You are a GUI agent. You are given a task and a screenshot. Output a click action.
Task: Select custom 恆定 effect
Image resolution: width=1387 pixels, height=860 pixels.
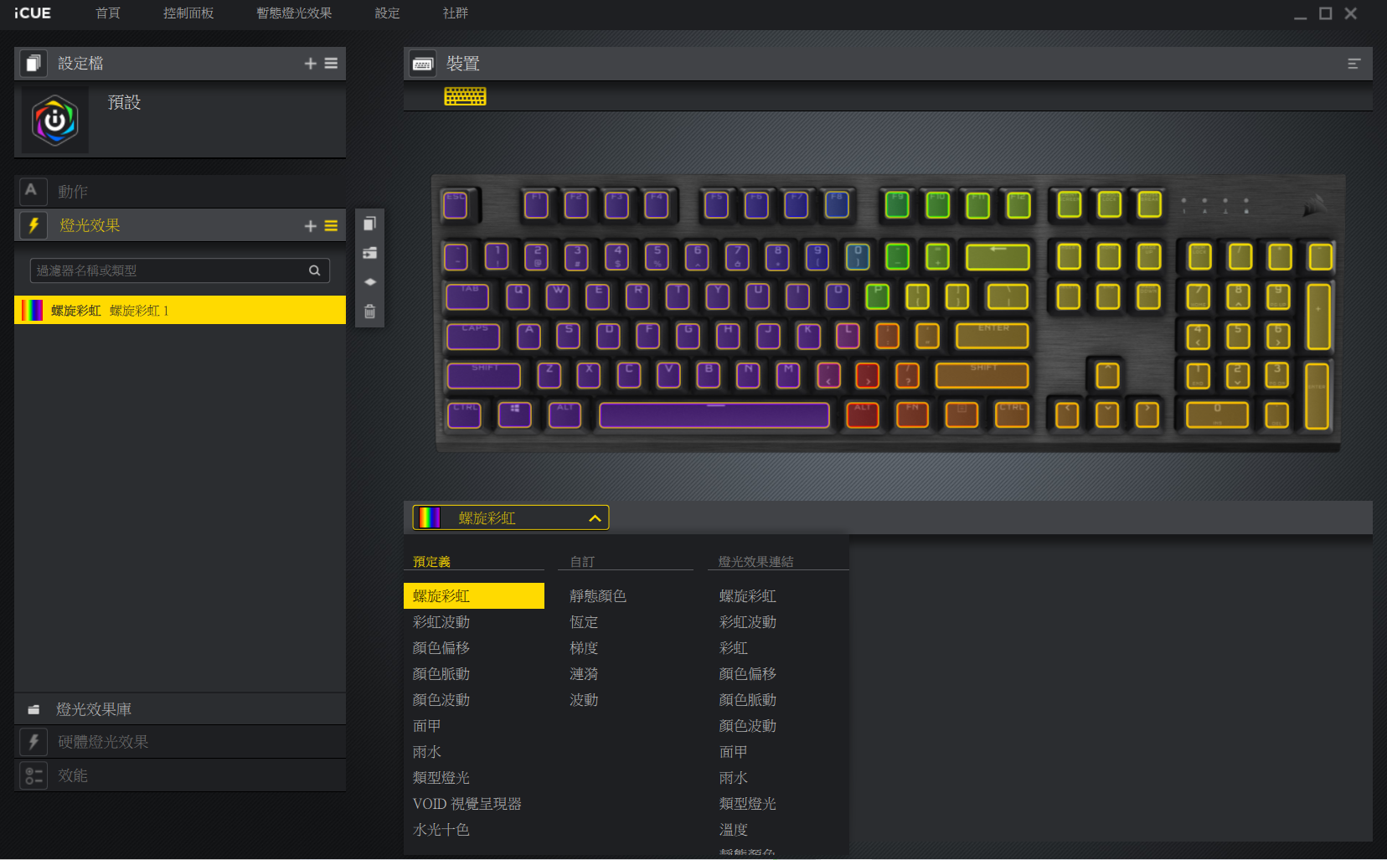(x=584, y=622)
